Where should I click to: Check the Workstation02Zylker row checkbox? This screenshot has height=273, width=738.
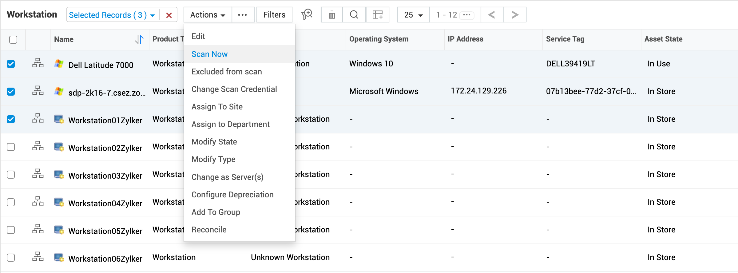coord(11,147)
